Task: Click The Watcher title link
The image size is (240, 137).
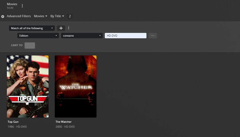Action: [x=64, y=122]
